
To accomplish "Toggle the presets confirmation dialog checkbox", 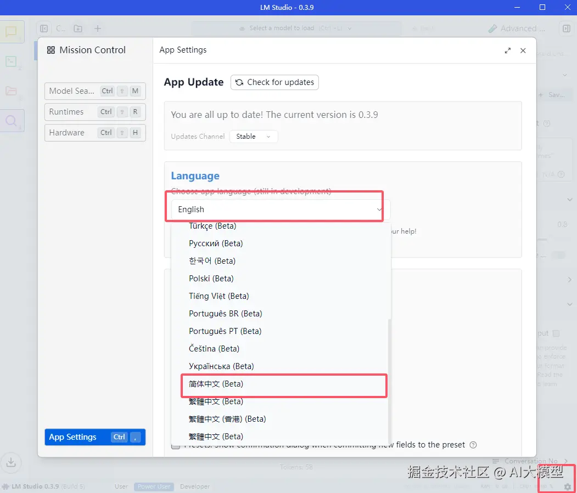I will [x=176, y=446].
